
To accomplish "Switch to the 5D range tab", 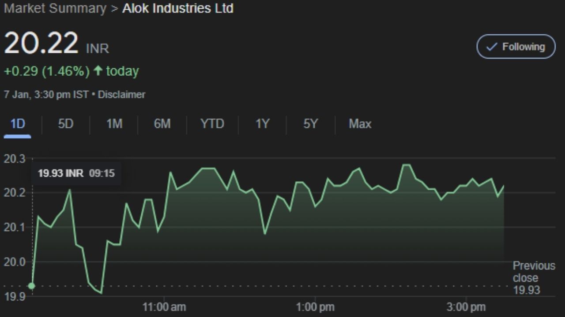I will click(65, 124).
